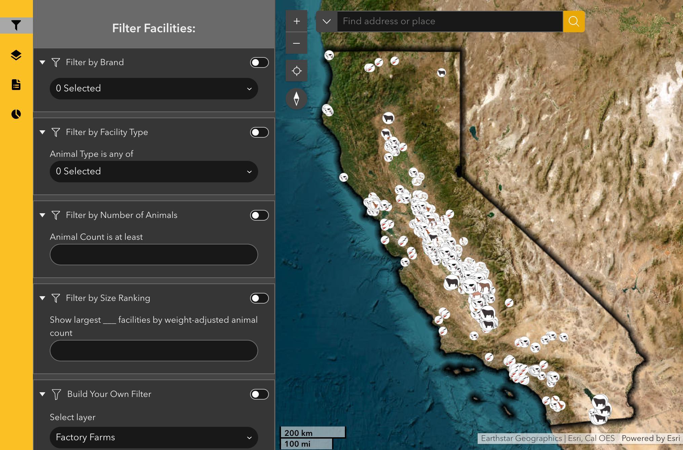Zoom out on the map

[x=296, y=43]
